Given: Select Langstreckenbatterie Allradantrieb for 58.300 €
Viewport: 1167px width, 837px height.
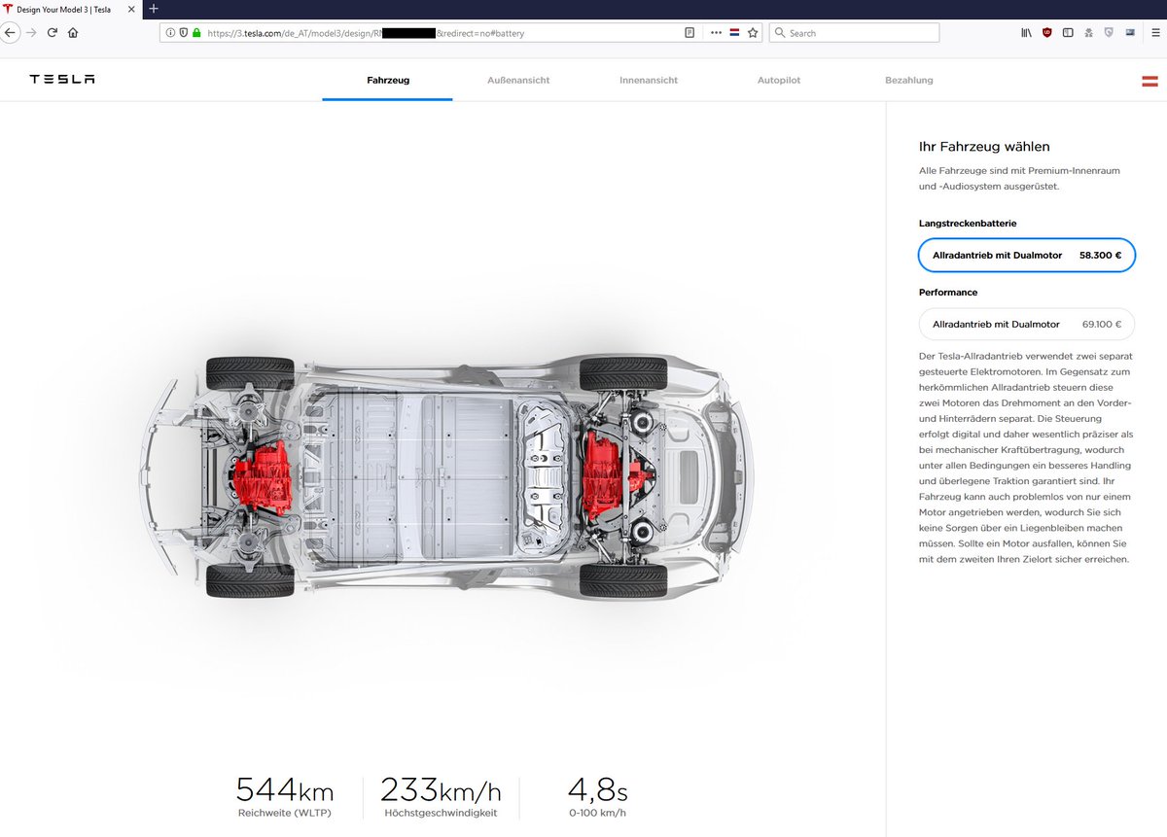Looking at the screenshot, I should click(x=1026, y=255).
